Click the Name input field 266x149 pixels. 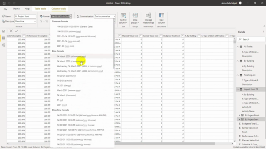pos(25,17)
